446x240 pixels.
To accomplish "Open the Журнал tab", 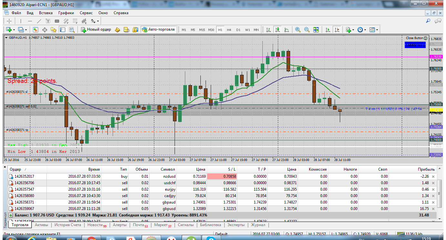I will point(258,225).
